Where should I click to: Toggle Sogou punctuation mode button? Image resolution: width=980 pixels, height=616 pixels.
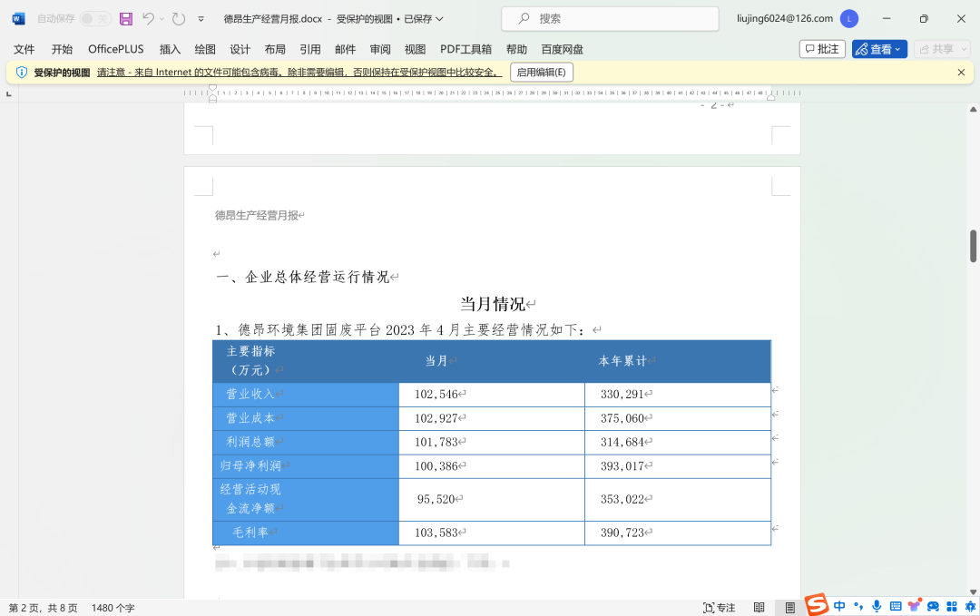click(x=858, y=606)
